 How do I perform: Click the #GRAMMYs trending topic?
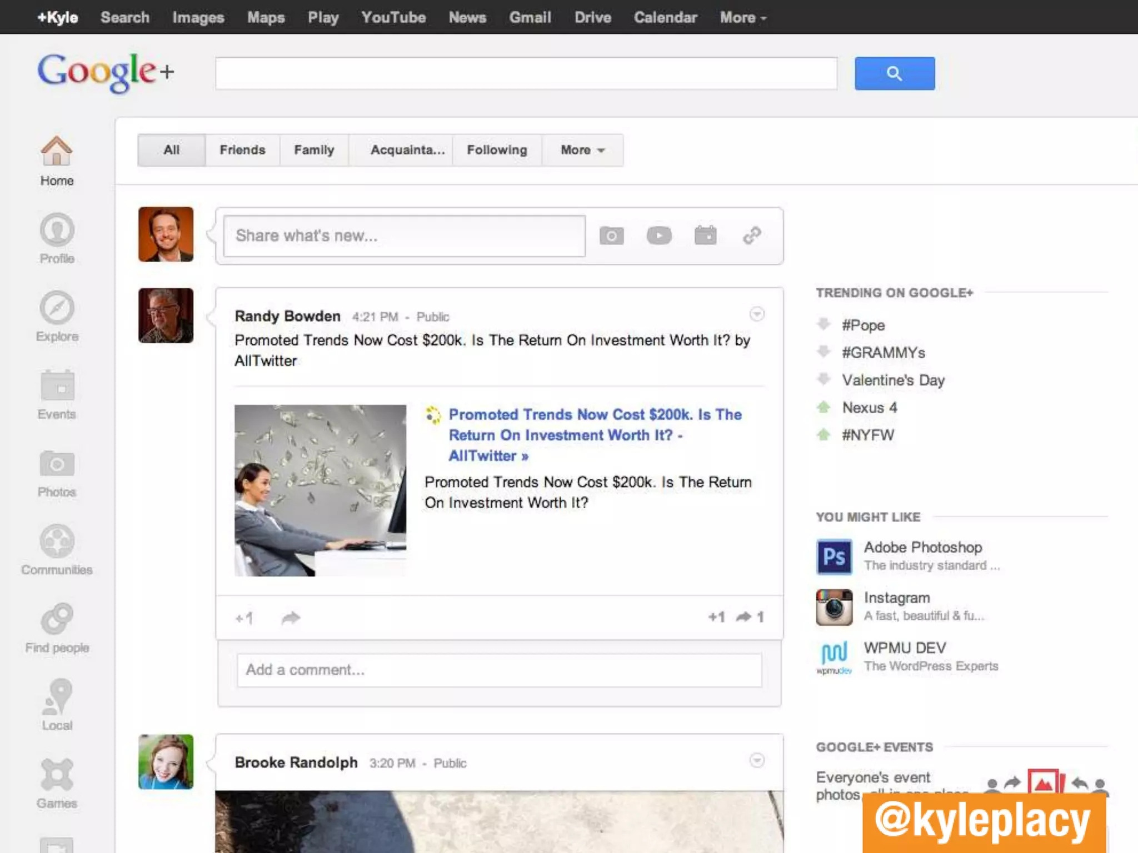pyautogui.click(x=883, y=353)
